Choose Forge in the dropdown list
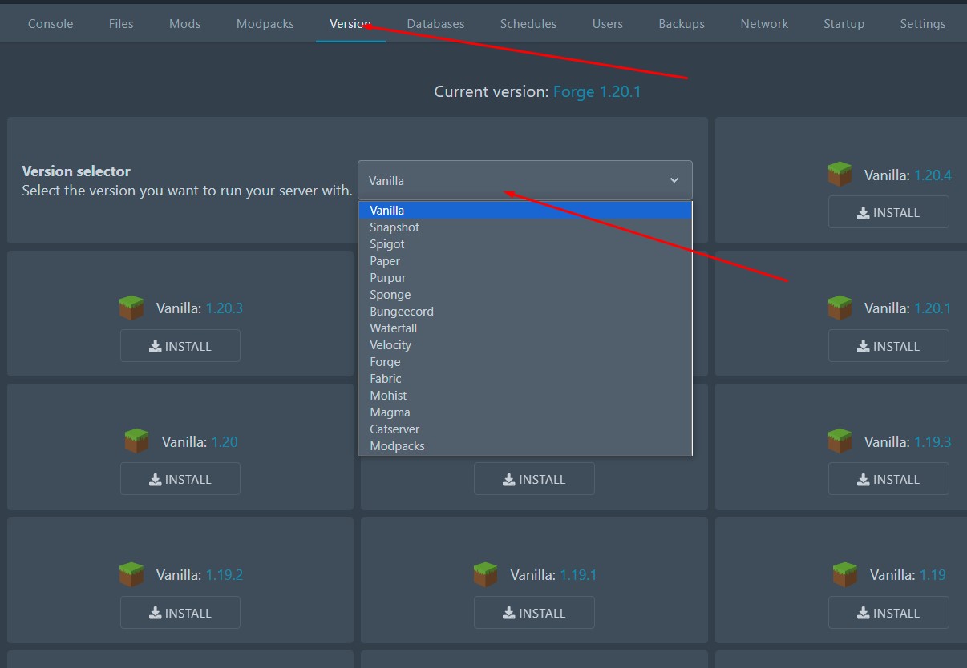Viewport: 967px width, 668px height. pyautogui.click(x=525, y=361)
